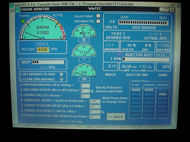Click the Change TPS Blend Offset field
Screen dimensions: 190x142
pyautogui.click(x=95, y=106)
